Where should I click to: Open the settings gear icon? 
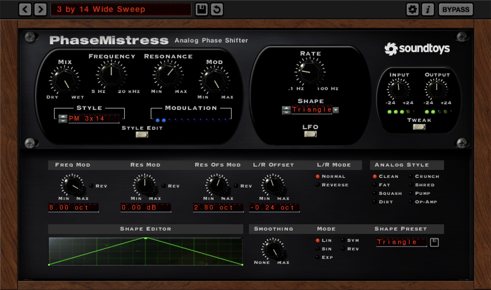(412, 9)
